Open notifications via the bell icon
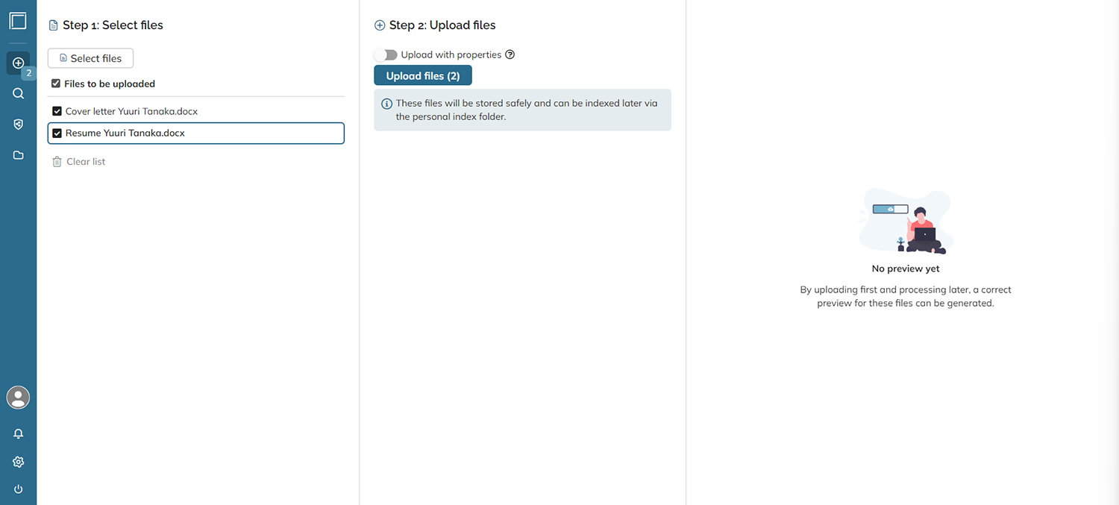Screen dimensions: 1119x505 18,433
